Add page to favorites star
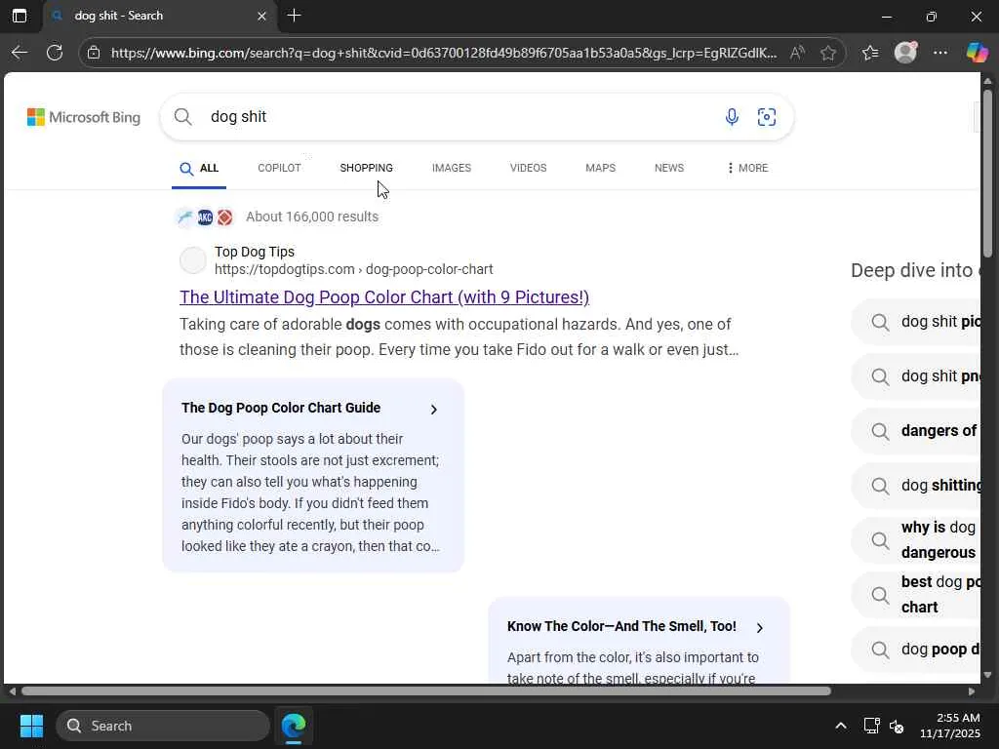Viewport: 999px width, 749px height. [x=828, y=53]
